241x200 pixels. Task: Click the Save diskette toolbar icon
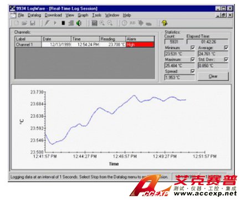coord(33,23)
